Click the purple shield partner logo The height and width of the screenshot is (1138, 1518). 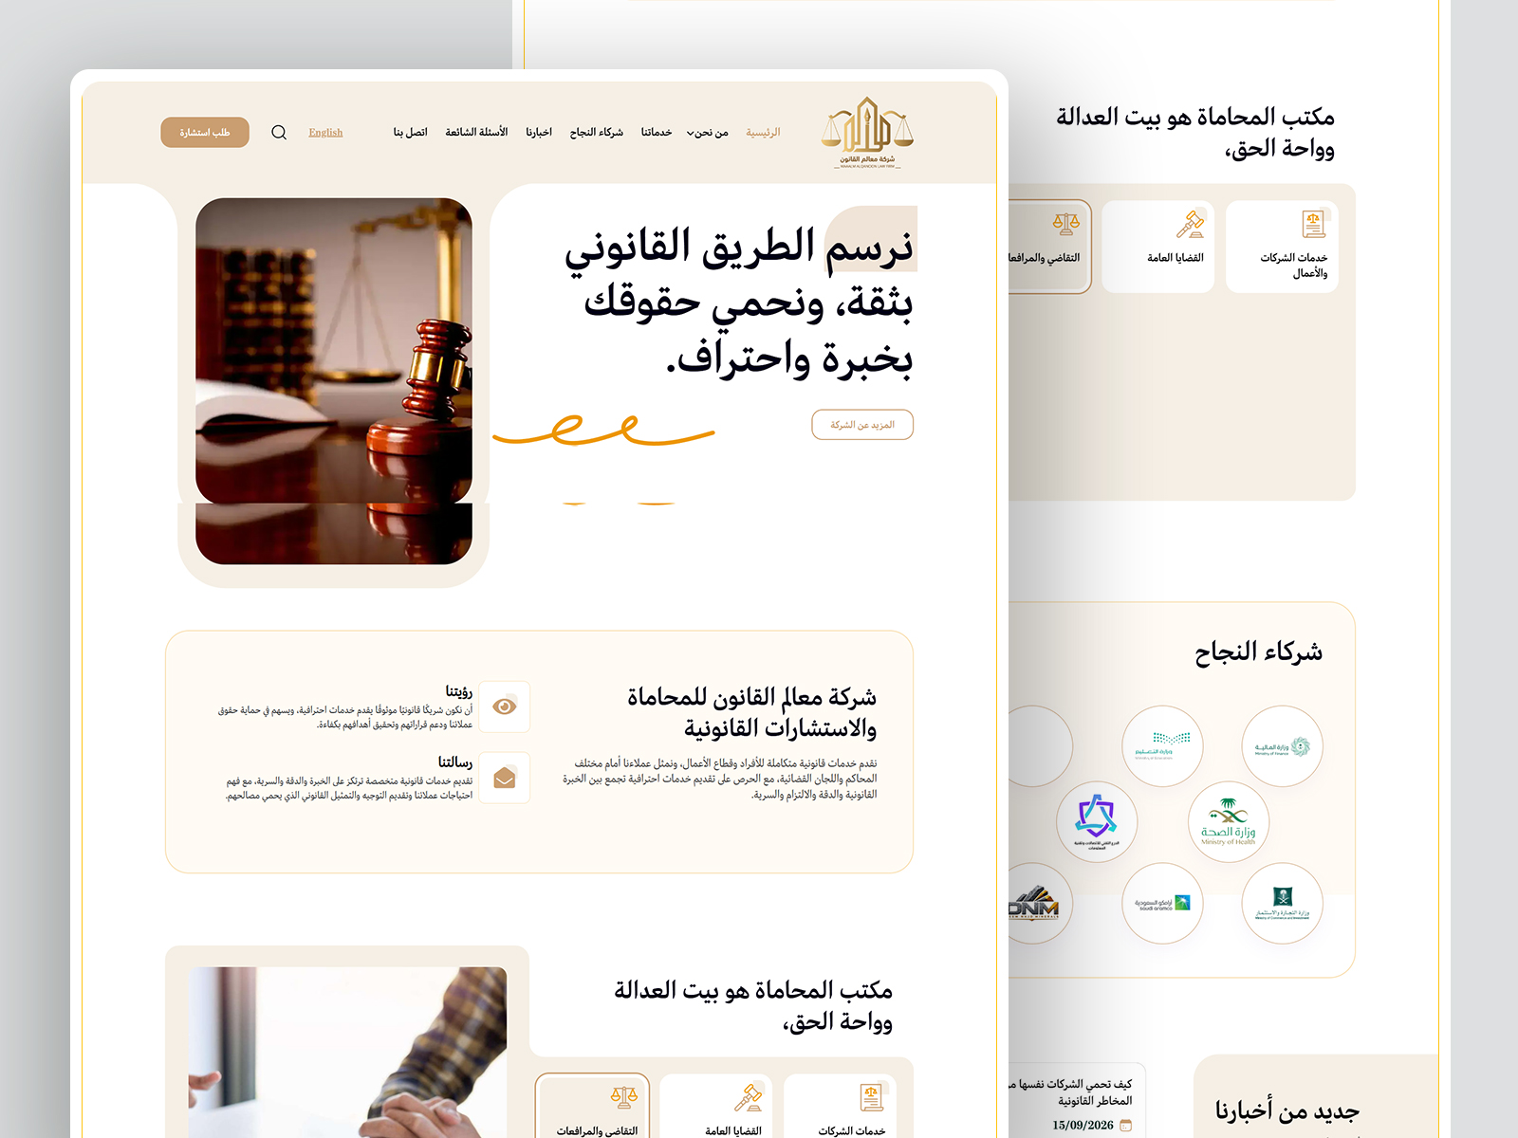pos(1097,821)
